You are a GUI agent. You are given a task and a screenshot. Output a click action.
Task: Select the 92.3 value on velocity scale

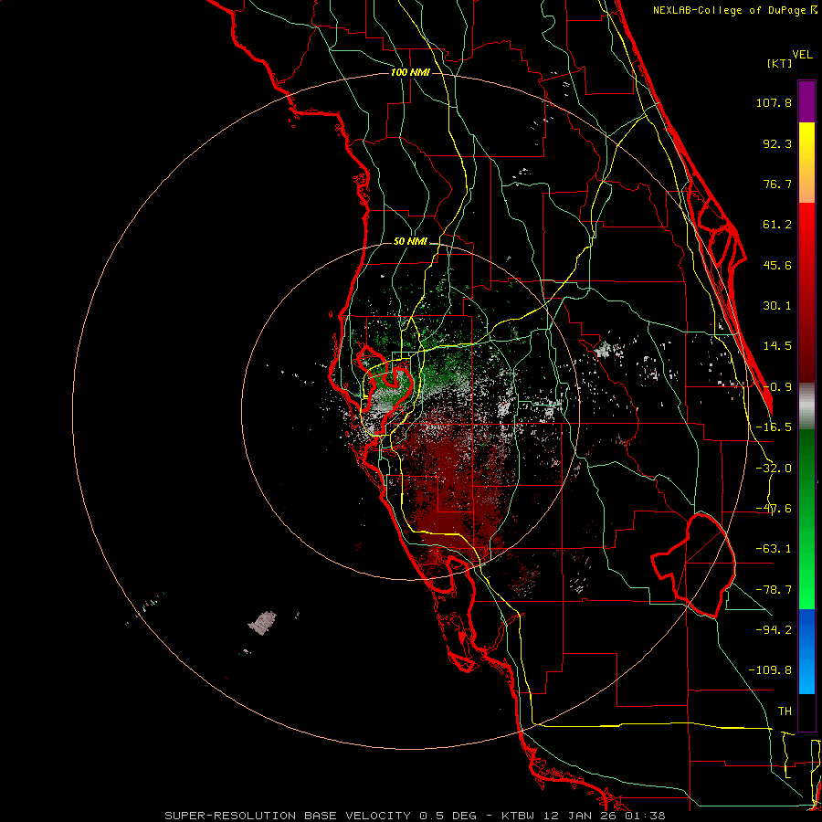pyautogui.click(x=777, y=143)
